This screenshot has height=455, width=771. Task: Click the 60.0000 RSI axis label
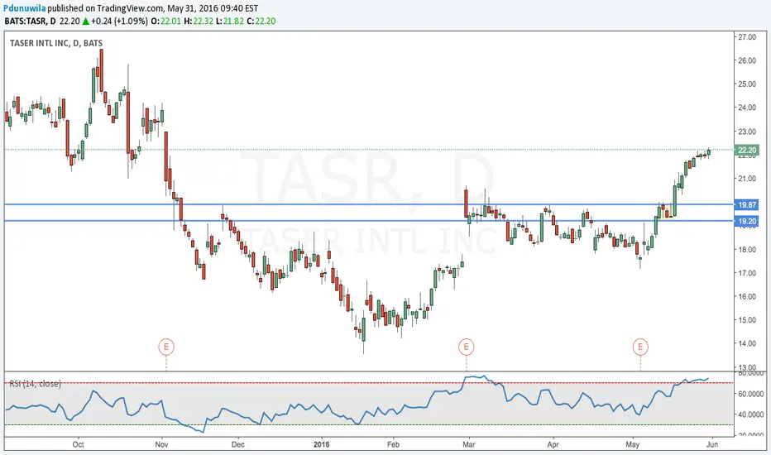(x=750, y=394)
